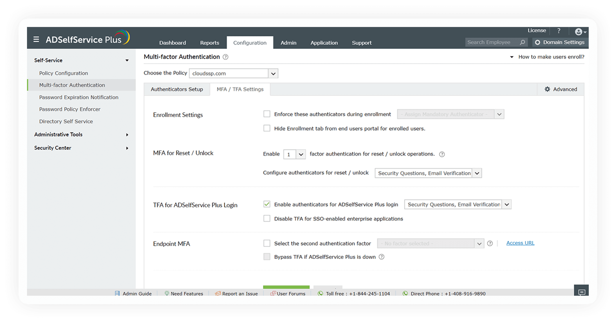
Task: Toggle Bypass TFA if ADSelfService Plus is down
Action: 266,257
